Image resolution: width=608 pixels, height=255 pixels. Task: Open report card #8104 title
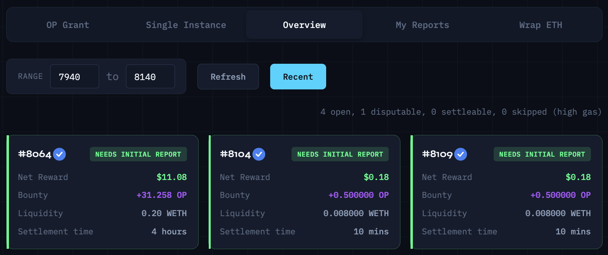pos(236,154)
